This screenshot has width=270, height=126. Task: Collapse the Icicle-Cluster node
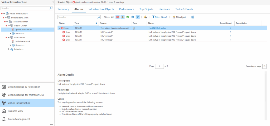click(9, 37)
